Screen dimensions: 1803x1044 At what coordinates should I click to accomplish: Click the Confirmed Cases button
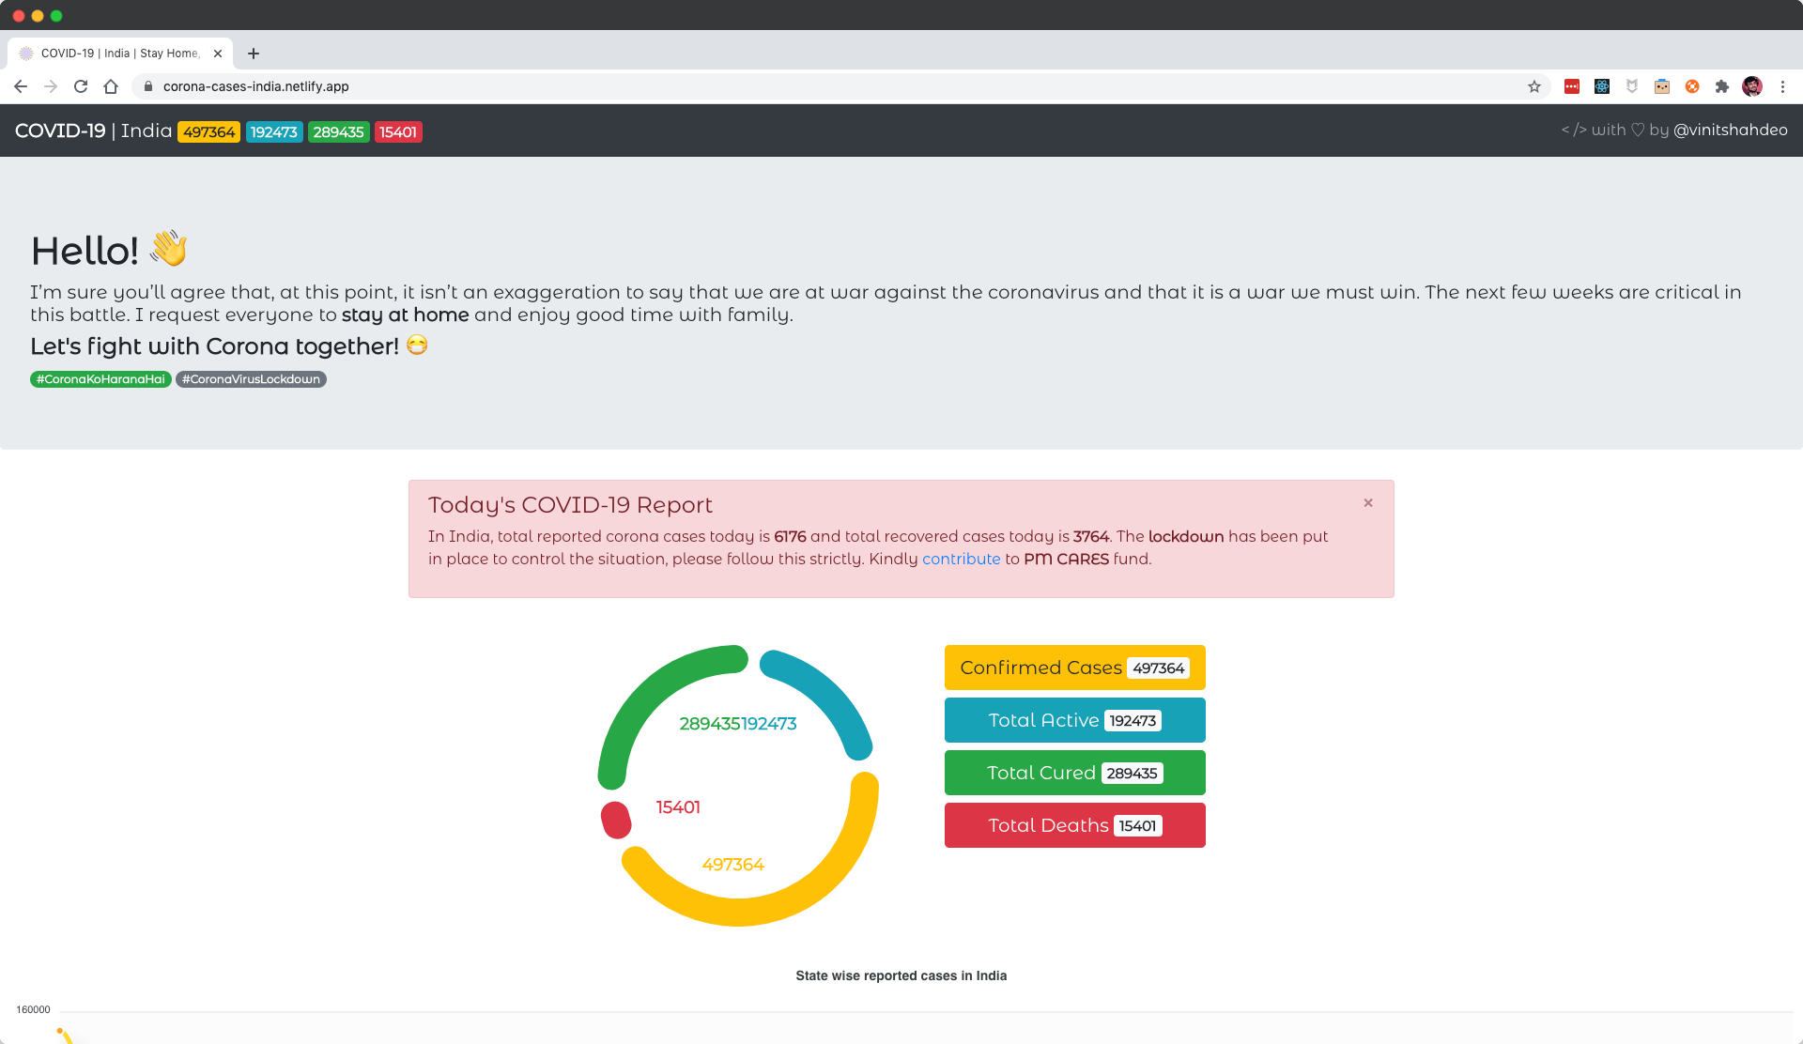pyautogui.click(x=1074, y=668)
